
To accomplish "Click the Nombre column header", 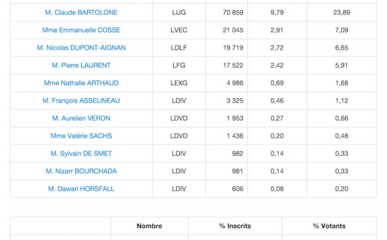I will [x=150, y=226].
